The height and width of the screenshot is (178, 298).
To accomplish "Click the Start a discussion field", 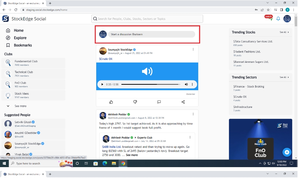I will point(151,34).
